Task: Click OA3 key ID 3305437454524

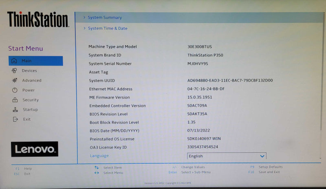Action: [x=203, y=147]
